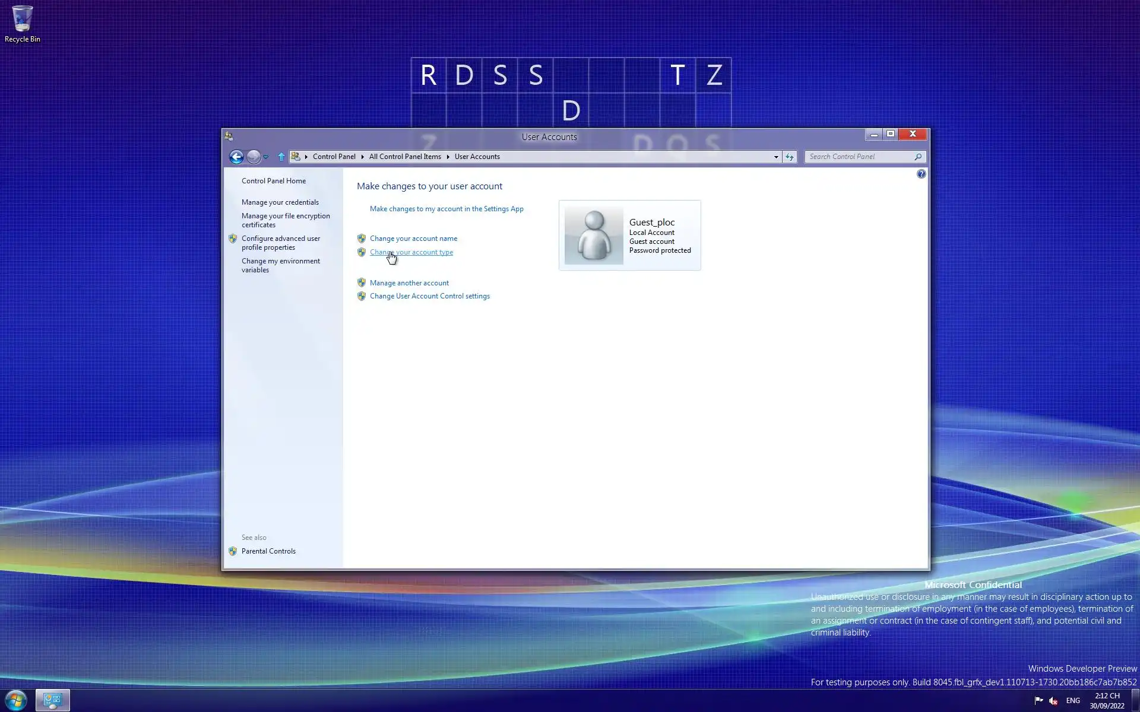
Task: Click Change your account type link
Action: (x=411, y=252)
